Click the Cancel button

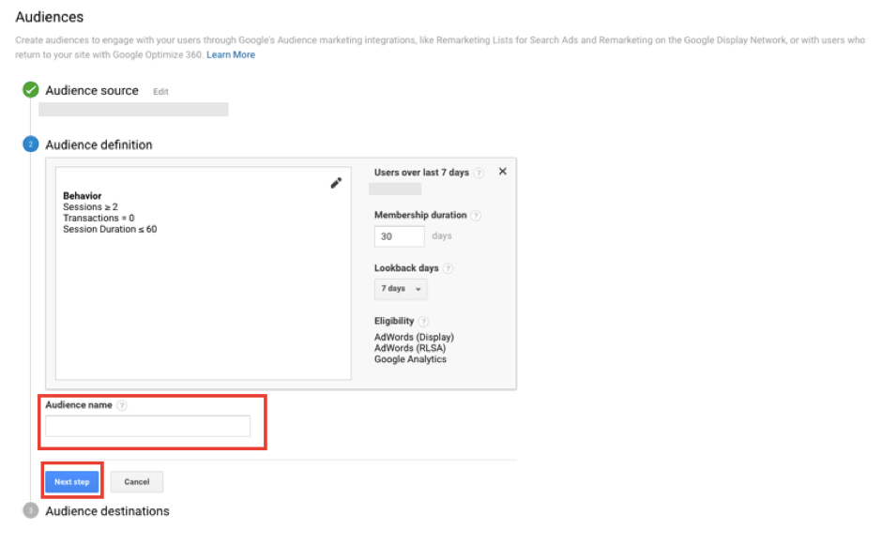[x=137, y=481]
